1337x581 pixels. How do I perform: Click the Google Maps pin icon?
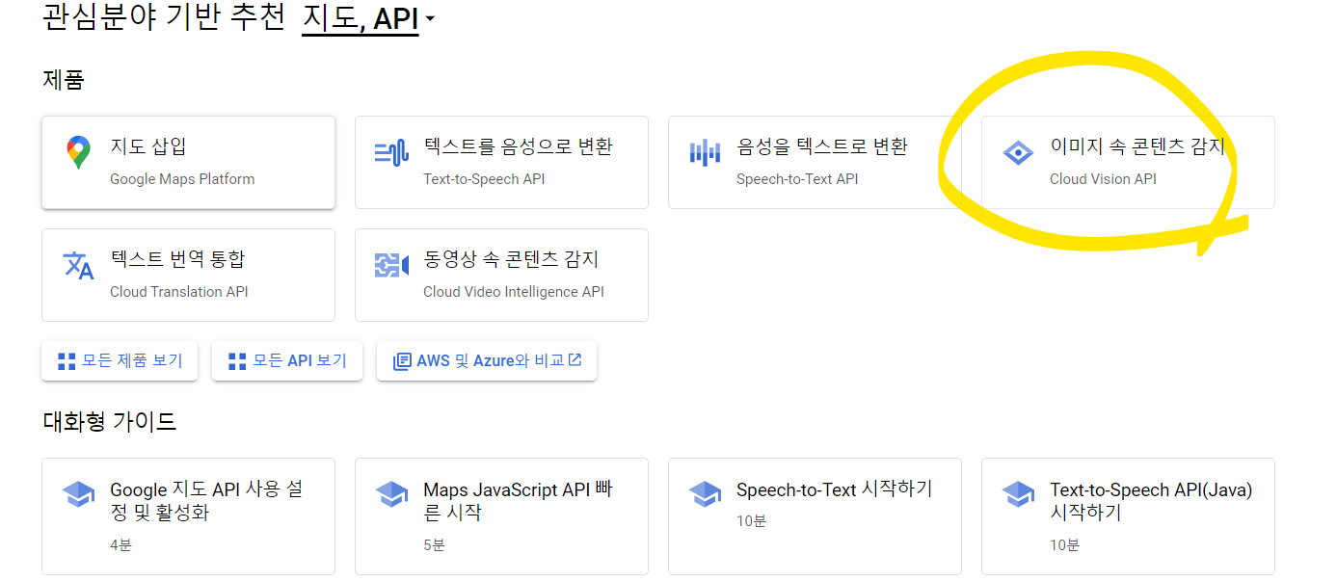coord(78,153)
